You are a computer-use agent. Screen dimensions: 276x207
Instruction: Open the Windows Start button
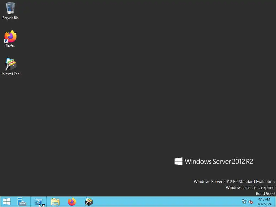coord(7,202)
